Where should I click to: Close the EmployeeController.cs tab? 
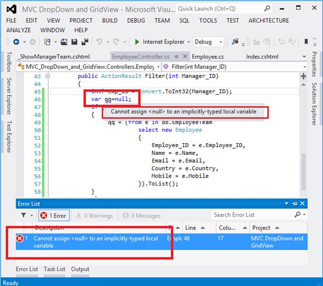185,56
